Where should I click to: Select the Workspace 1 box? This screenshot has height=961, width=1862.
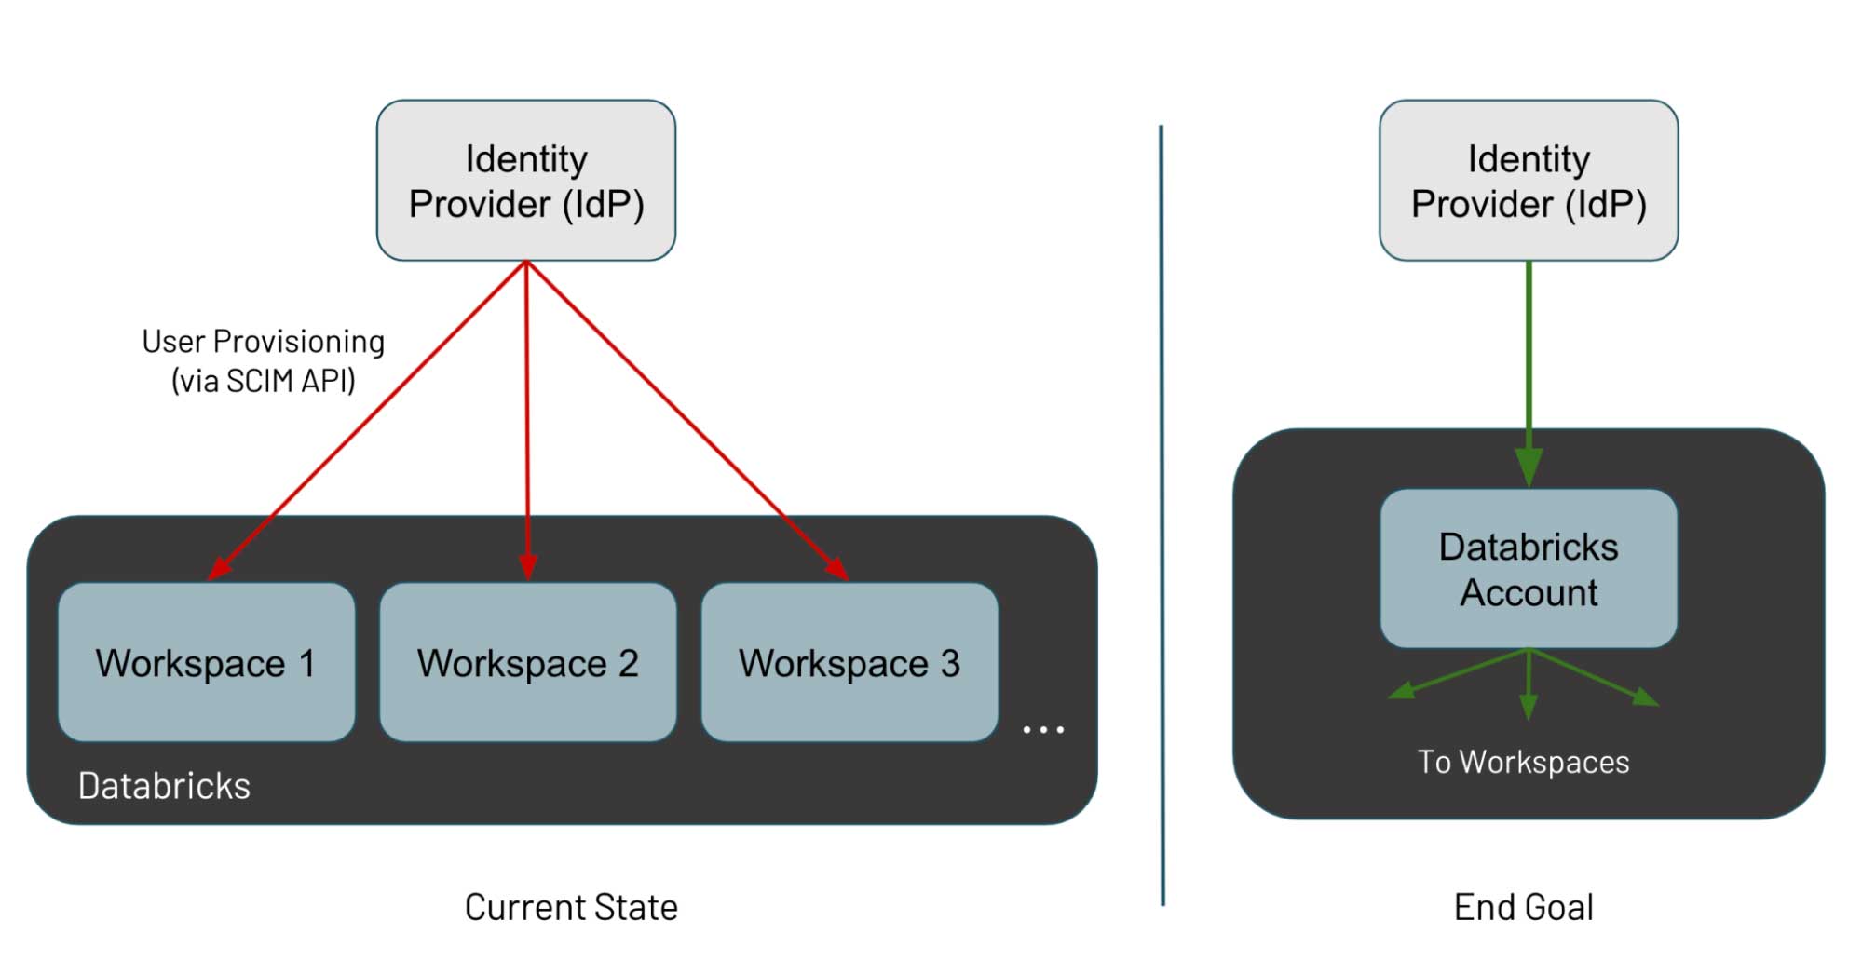coord(206,662)
